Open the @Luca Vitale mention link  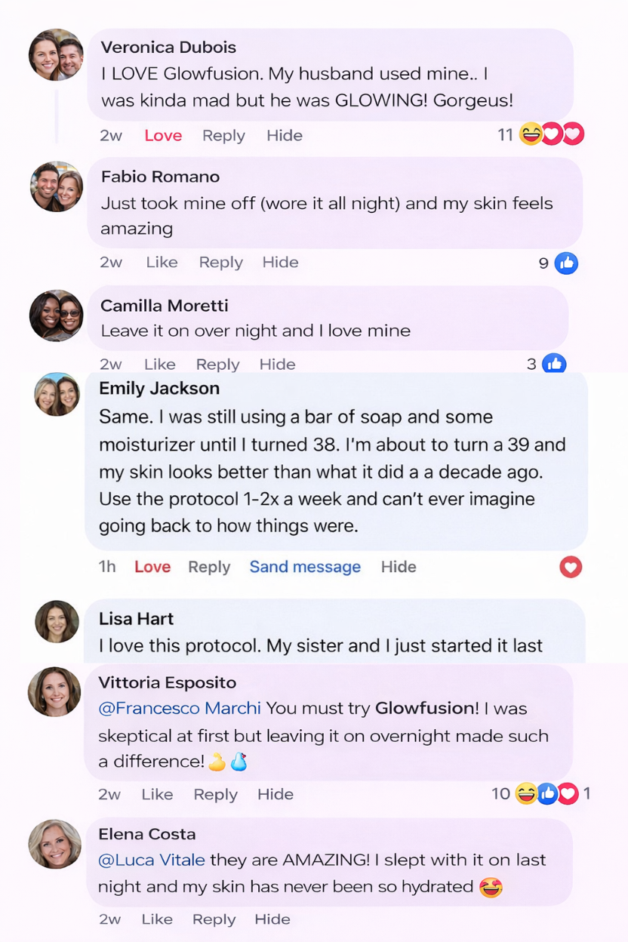point(152,860)
